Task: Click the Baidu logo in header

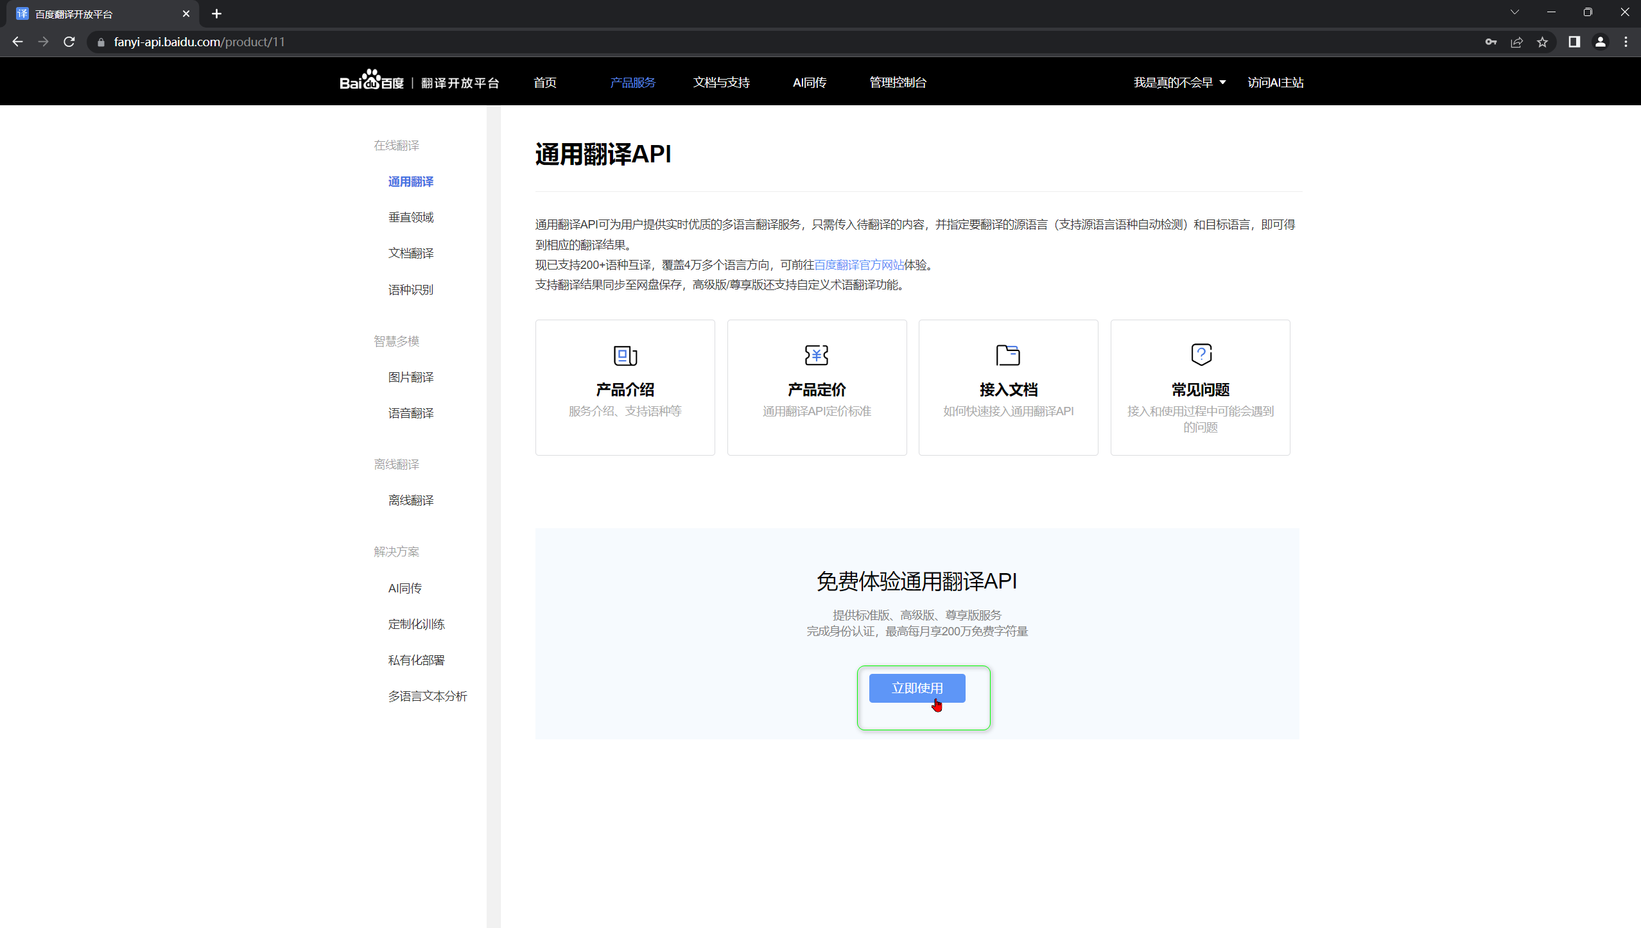Action: click(x=372, y=80)
